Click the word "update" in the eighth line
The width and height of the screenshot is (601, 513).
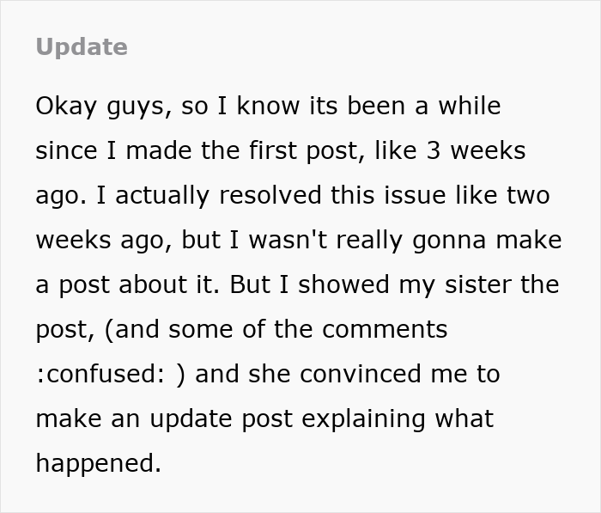[x=191, y=419]
